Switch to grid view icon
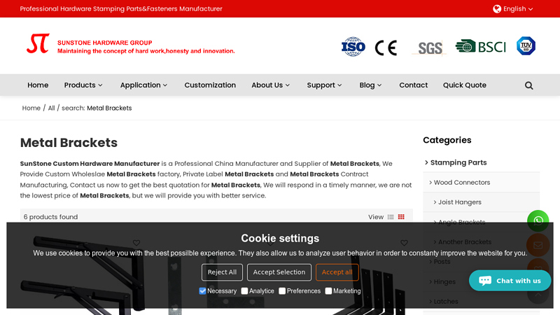Image resolution: width=560 pixels, height=315 pixels. tap(401, 217)
